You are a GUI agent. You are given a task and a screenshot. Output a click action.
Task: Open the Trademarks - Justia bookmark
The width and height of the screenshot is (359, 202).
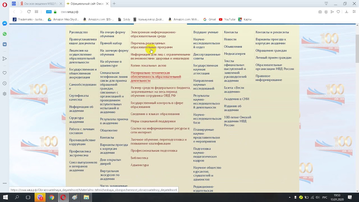(x=28, y=19)
